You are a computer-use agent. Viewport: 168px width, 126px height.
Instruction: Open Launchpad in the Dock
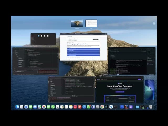[22, 107]
